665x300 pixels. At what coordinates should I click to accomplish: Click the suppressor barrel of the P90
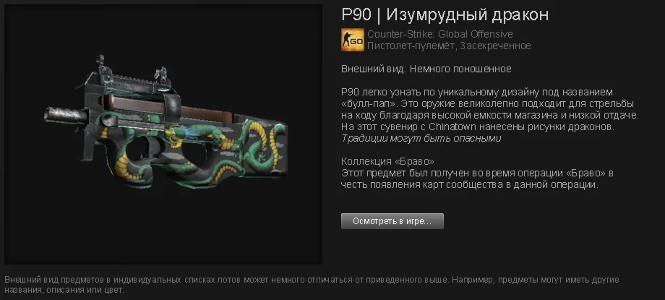click(65, 114)
